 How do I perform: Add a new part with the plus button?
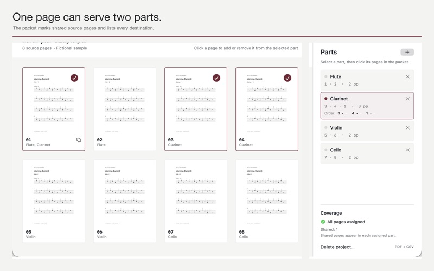click(407, 52)
